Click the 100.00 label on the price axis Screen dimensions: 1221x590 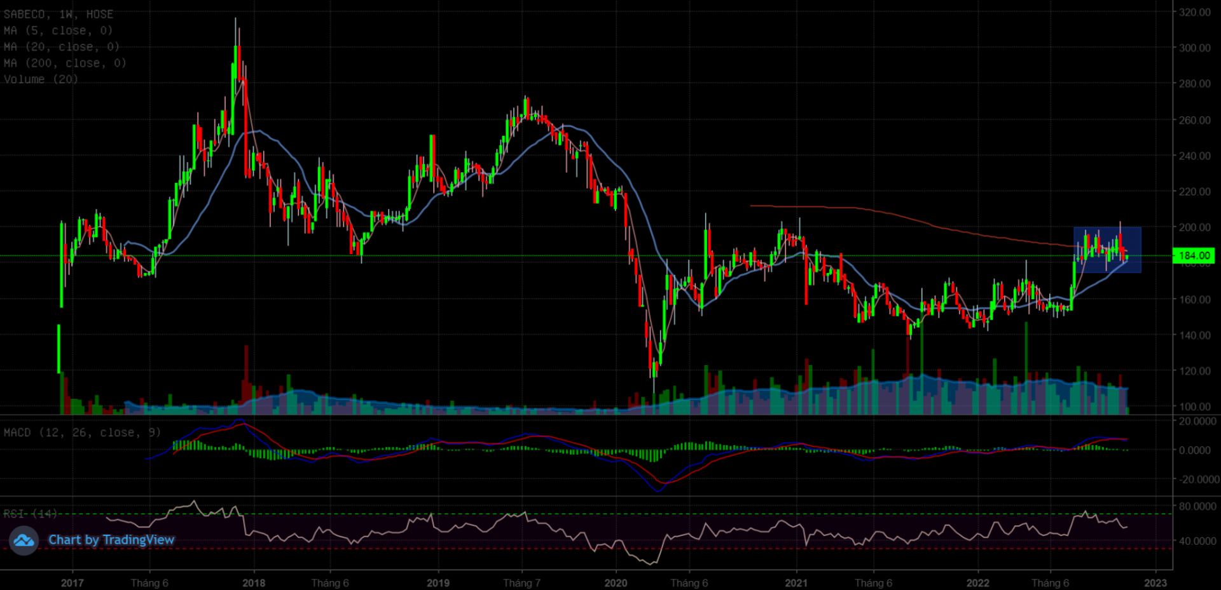point(1194,406)
